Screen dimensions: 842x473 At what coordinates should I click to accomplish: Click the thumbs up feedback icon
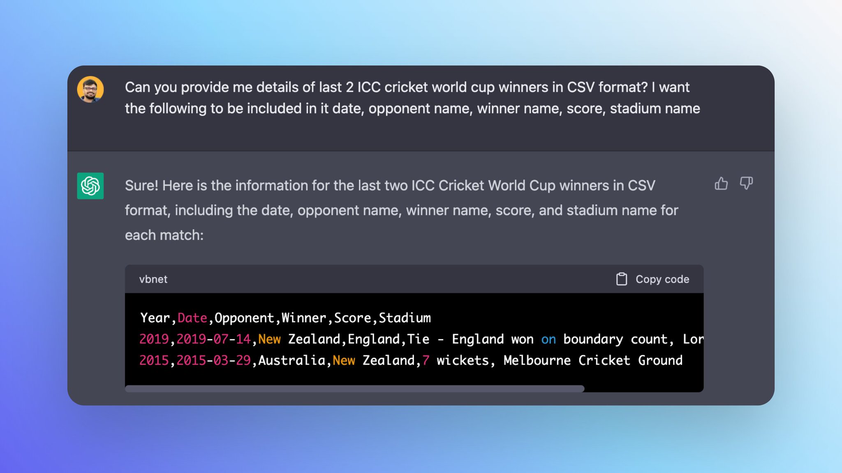tap(721, 183)
